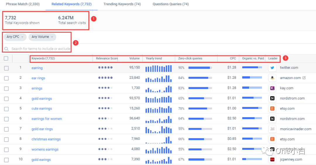Click zero-click bar for gold ear rings
316x165 pixels.
(200, 129)
